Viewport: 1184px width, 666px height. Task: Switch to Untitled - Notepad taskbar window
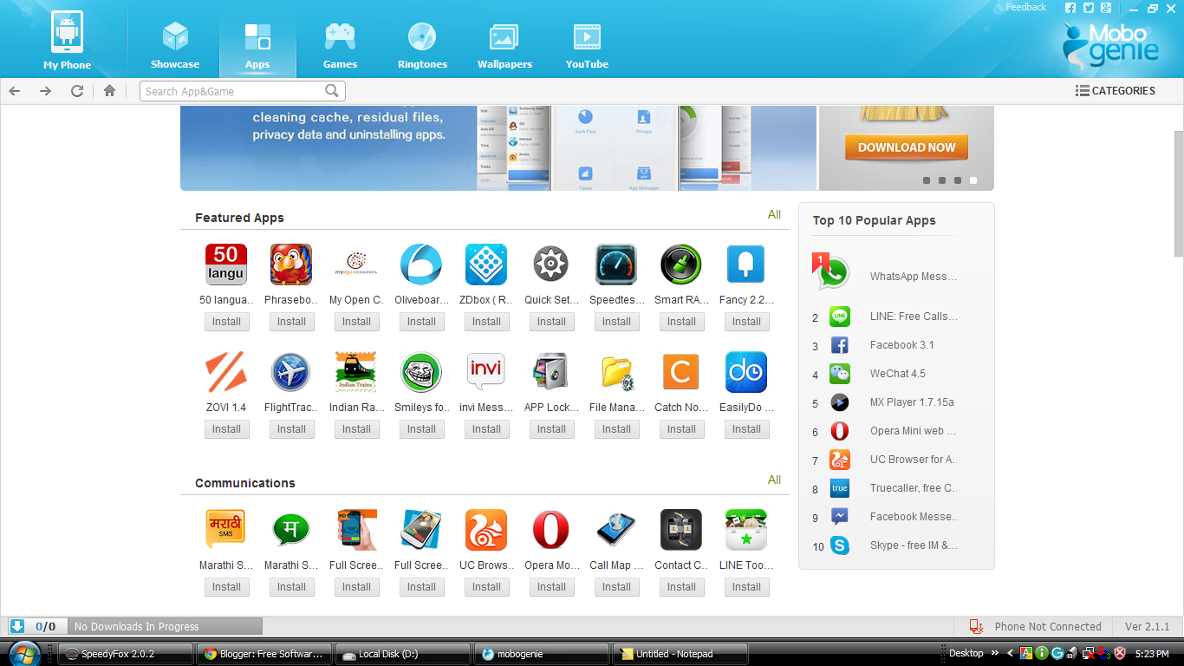pos(680,654)
